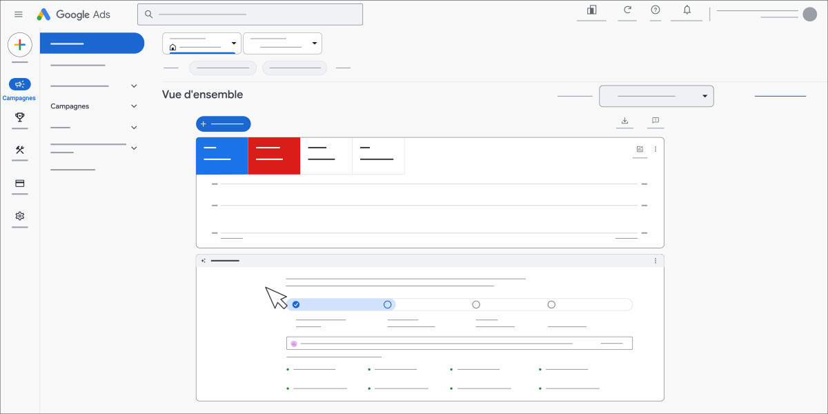
Task: Select the blue-outlined second step radio
Action: [x=388, y=304]
